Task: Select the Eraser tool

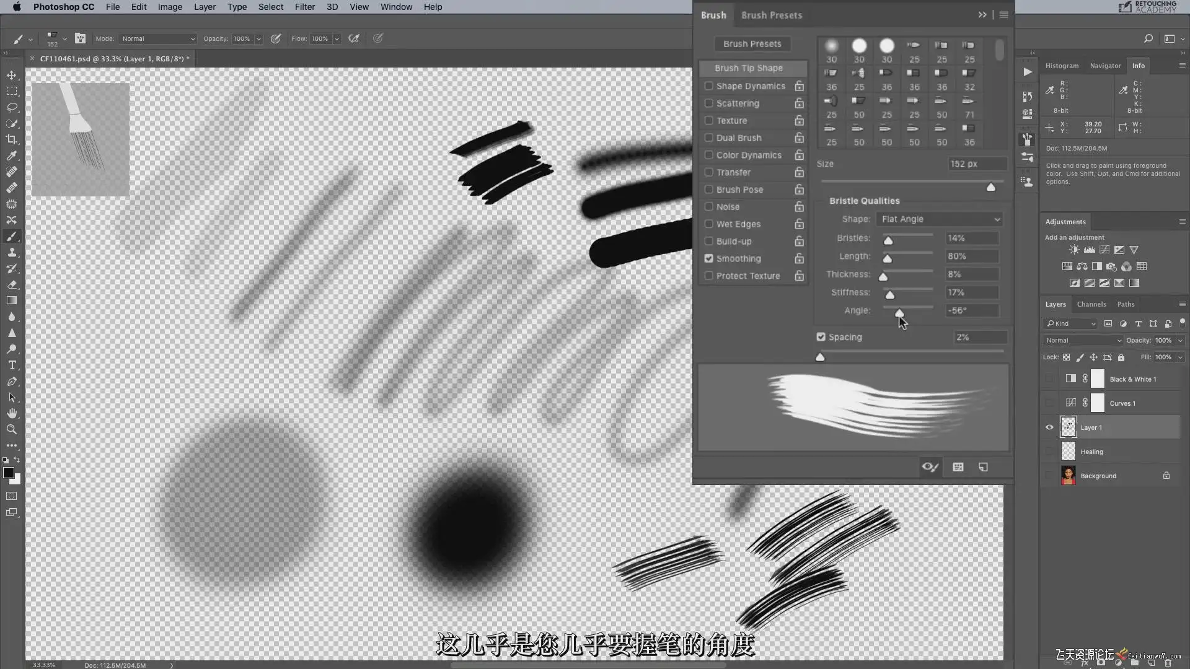Action: click(12, 284)
